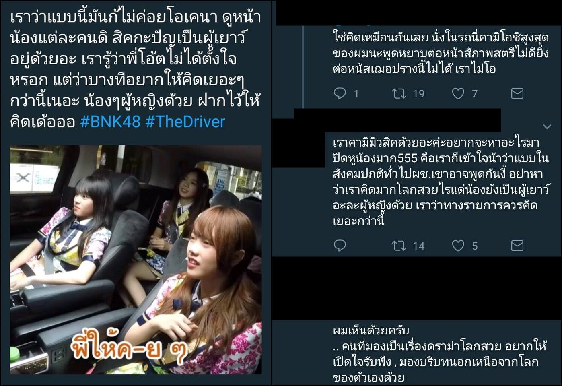Like the reply that has 5 likes
562x386 pixels.
(458, 246)
